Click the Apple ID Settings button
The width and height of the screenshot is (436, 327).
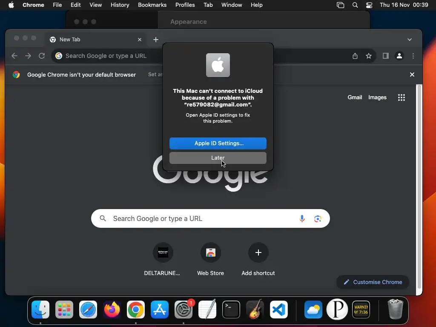[x=218, y=143]
